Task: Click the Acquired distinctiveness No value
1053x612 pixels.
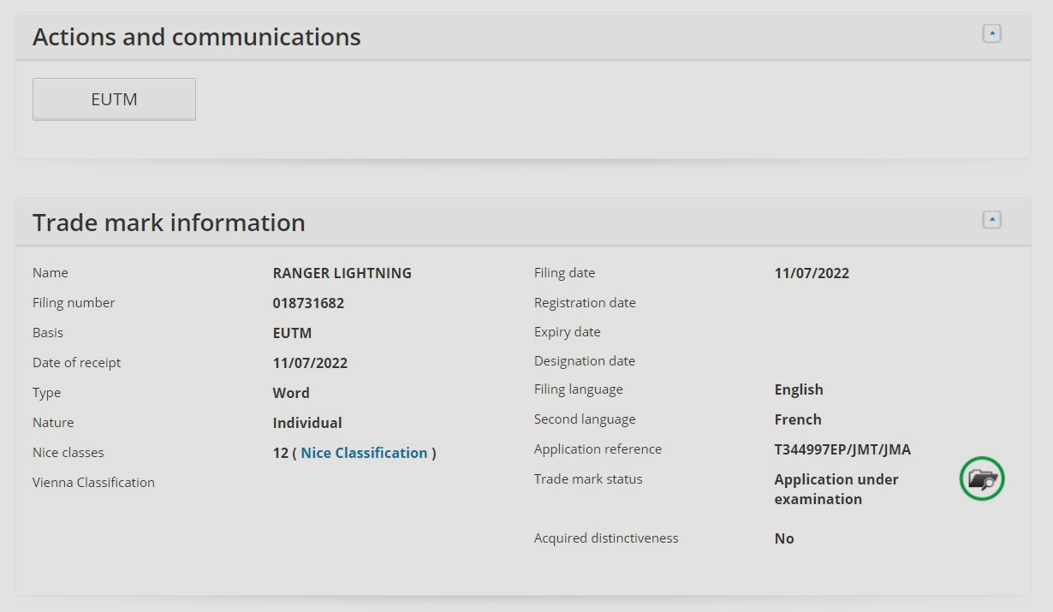Action: pos(784,538)
